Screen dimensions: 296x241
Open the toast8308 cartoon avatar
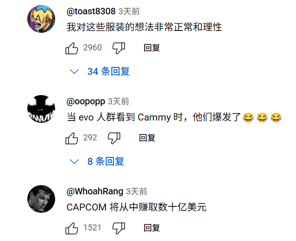click(41, 19)
